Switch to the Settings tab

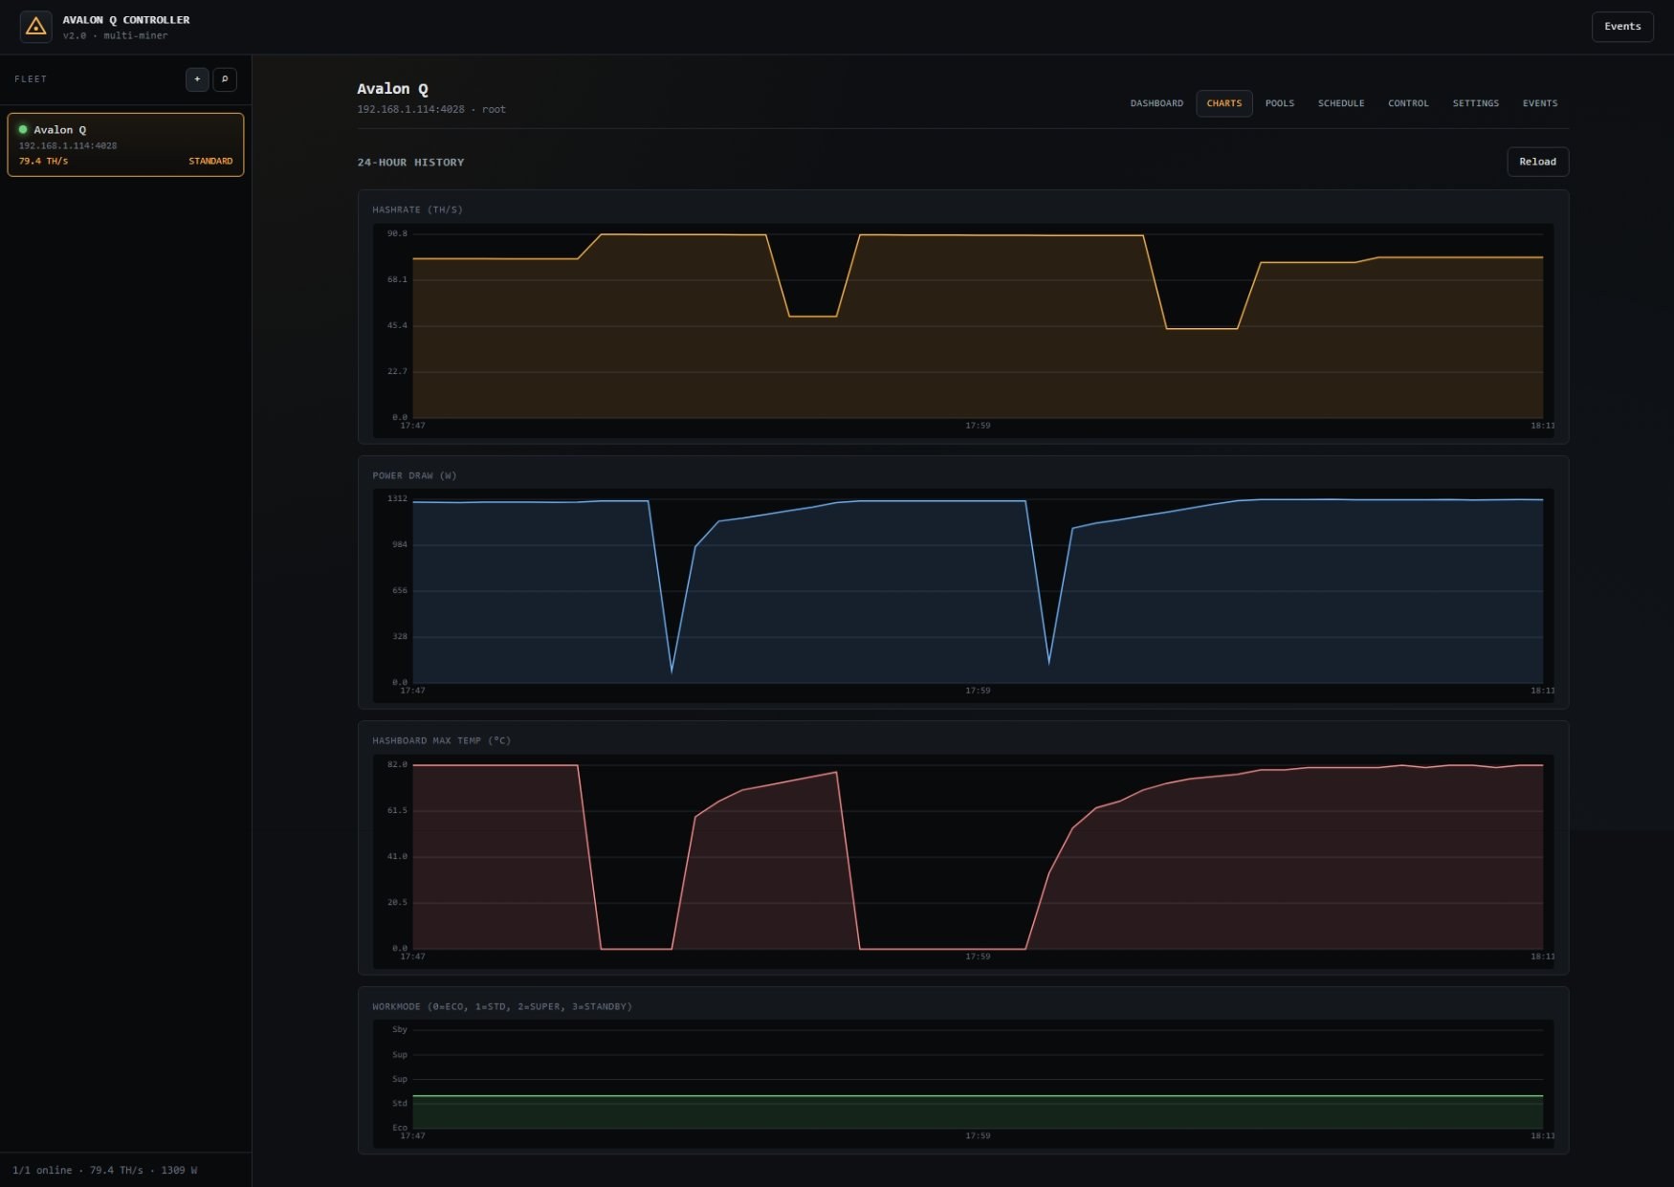point(1476,103)
